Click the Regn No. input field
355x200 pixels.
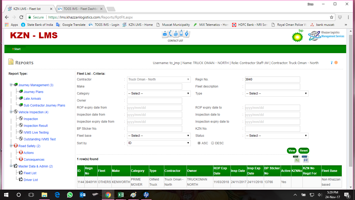272,79
